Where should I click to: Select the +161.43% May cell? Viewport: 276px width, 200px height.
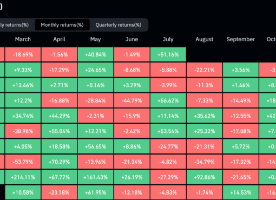click(x=96, y=177)
